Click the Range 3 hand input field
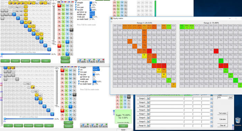The image size is (242, 131). click(167, 99)
